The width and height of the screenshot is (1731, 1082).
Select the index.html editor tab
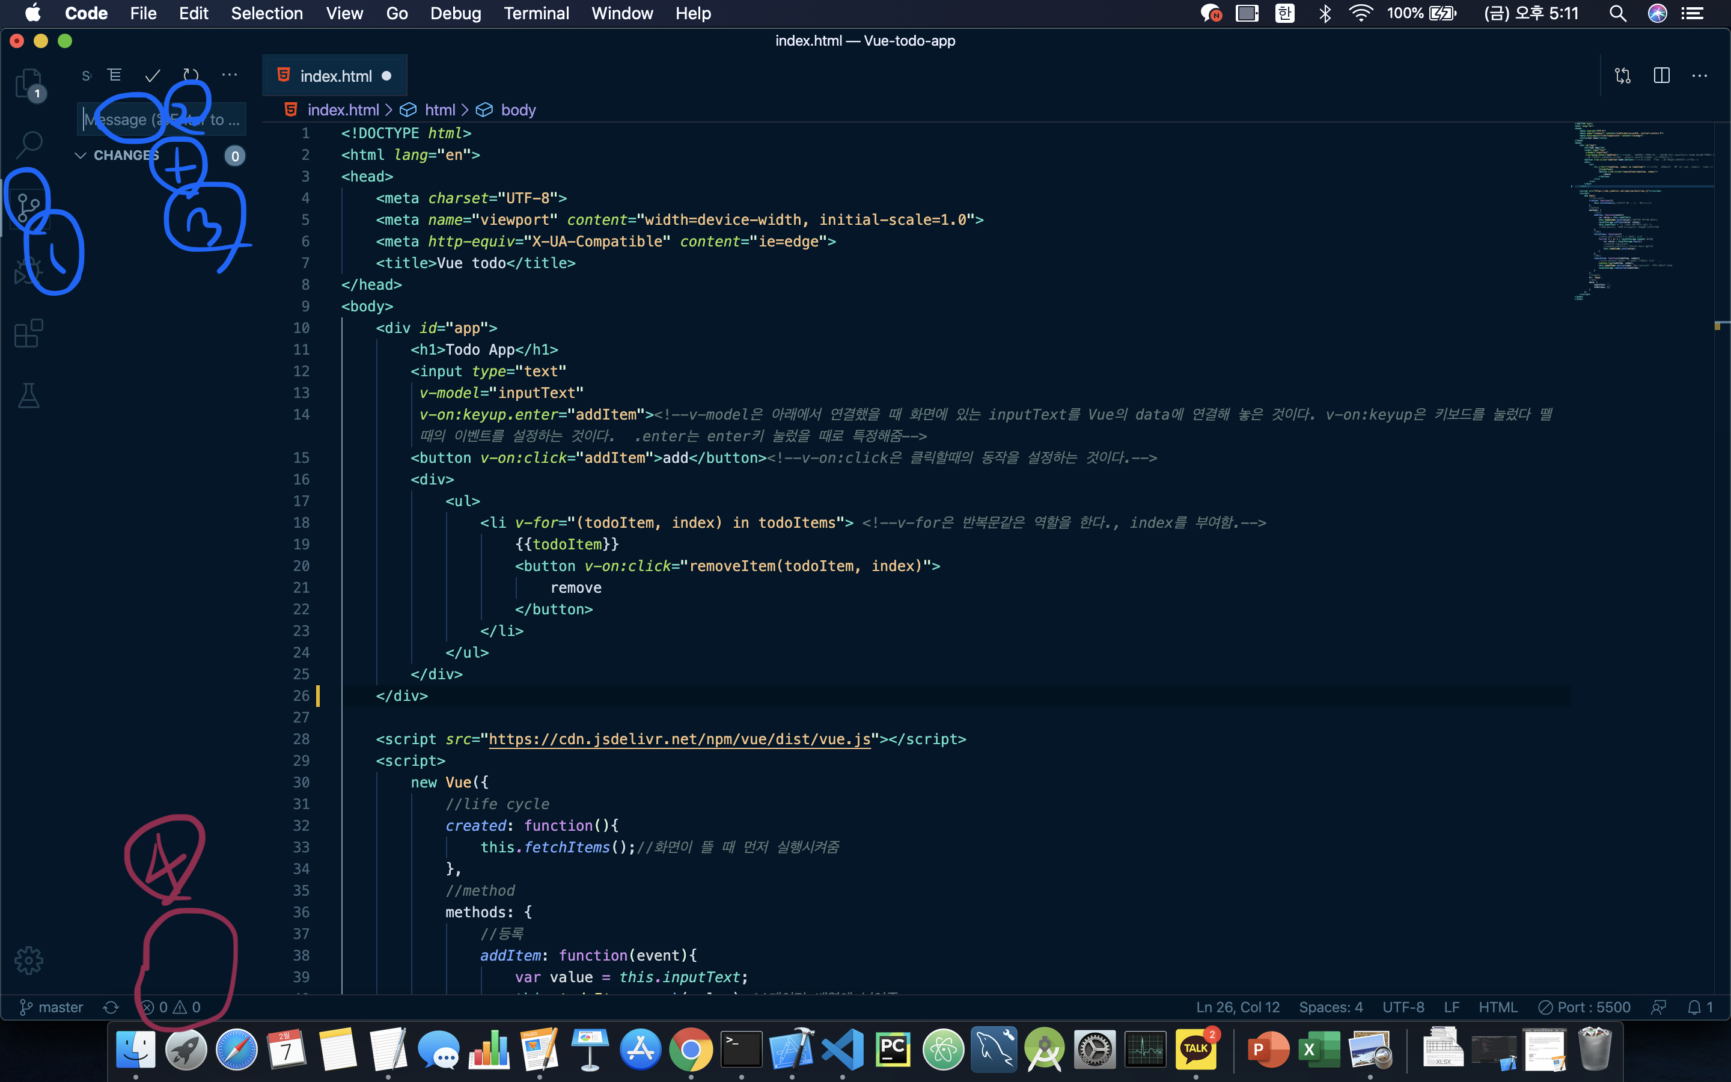click(335, 76)
